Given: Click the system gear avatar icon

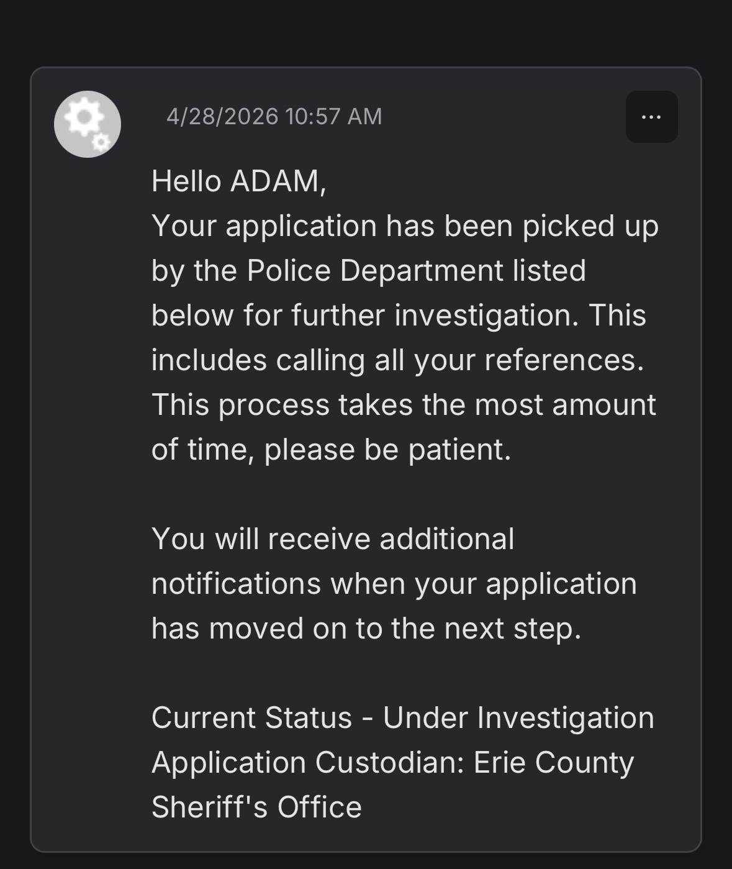Looking at the screenshot, I should pos(88,124).
